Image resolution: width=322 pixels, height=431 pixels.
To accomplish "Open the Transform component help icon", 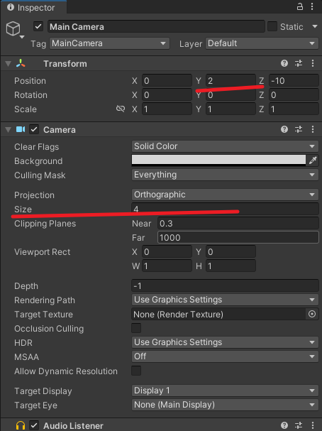I will [284, 63].
